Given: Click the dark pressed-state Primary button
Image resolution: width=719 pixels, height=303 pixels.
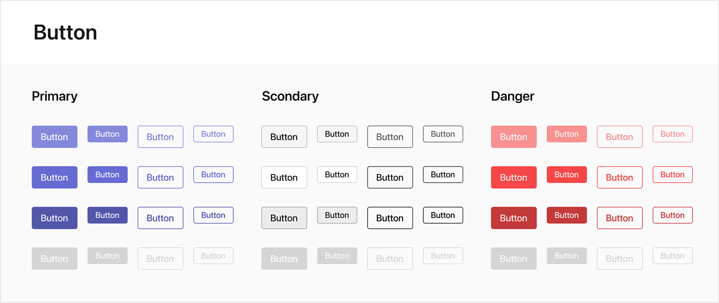Looking at the screenshot, I should (54, 218).
